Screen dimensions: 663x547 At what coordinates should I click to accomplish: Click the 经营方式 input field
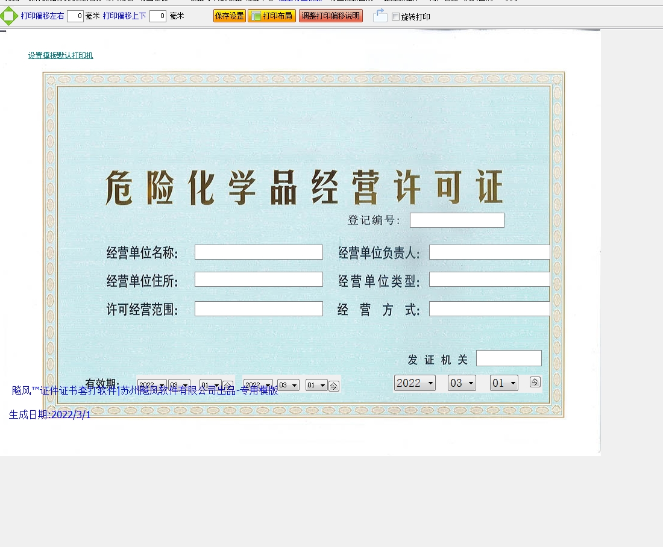pyautogui.click(x=489, y=309)
